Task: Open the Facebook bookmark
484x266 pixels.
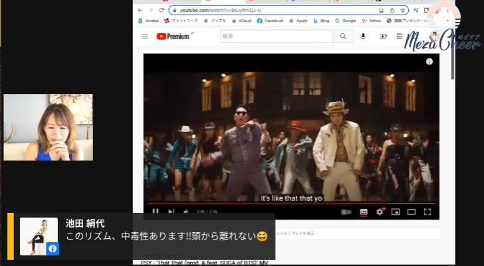Action: pyautogui.click(x=270, y=21)
